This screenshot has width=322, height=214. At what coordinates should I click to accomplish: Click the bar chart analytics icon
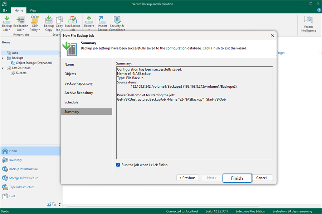click(49, 204)
